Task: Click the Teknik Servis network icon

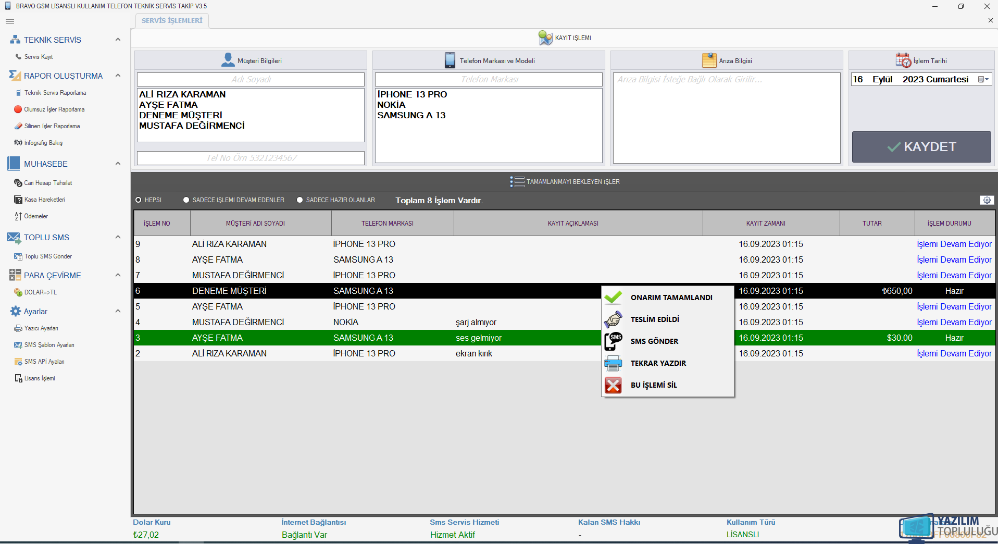Action: click(15, 40)
